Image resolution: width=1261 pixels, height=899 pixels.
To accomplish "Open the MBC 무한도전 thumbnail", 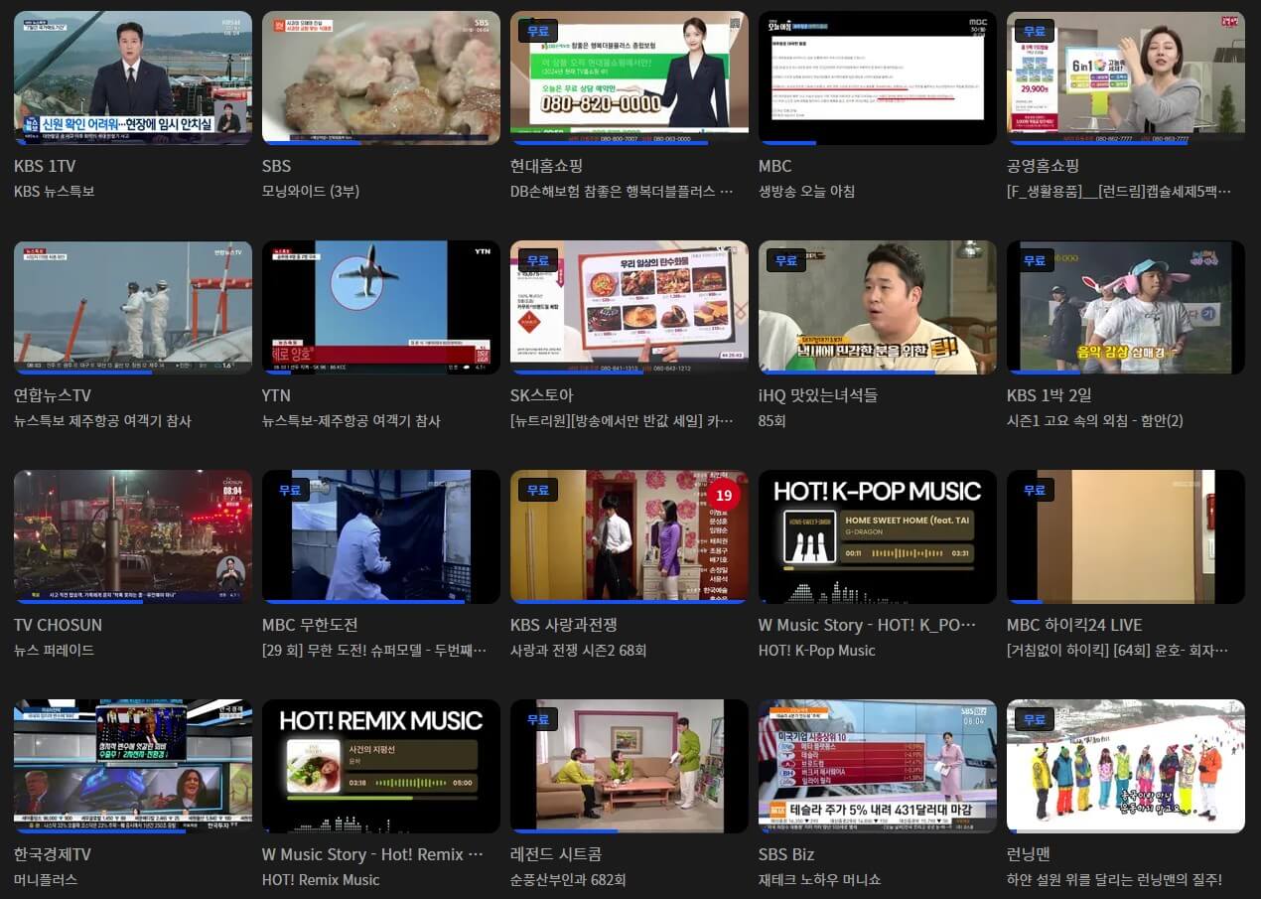I will click(381, 536).
